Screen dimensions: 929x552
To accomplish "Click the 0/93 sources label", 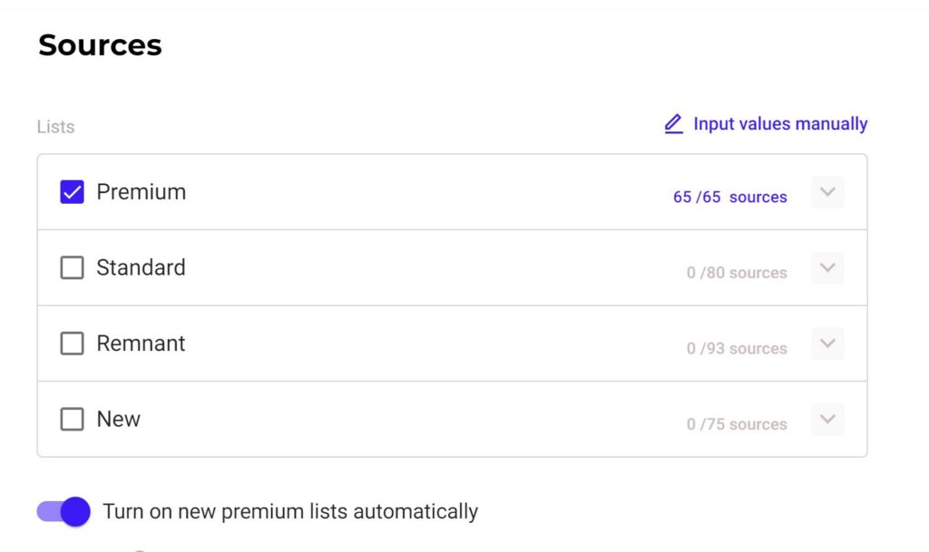I will pyautogui.click(x=737, y=348).
